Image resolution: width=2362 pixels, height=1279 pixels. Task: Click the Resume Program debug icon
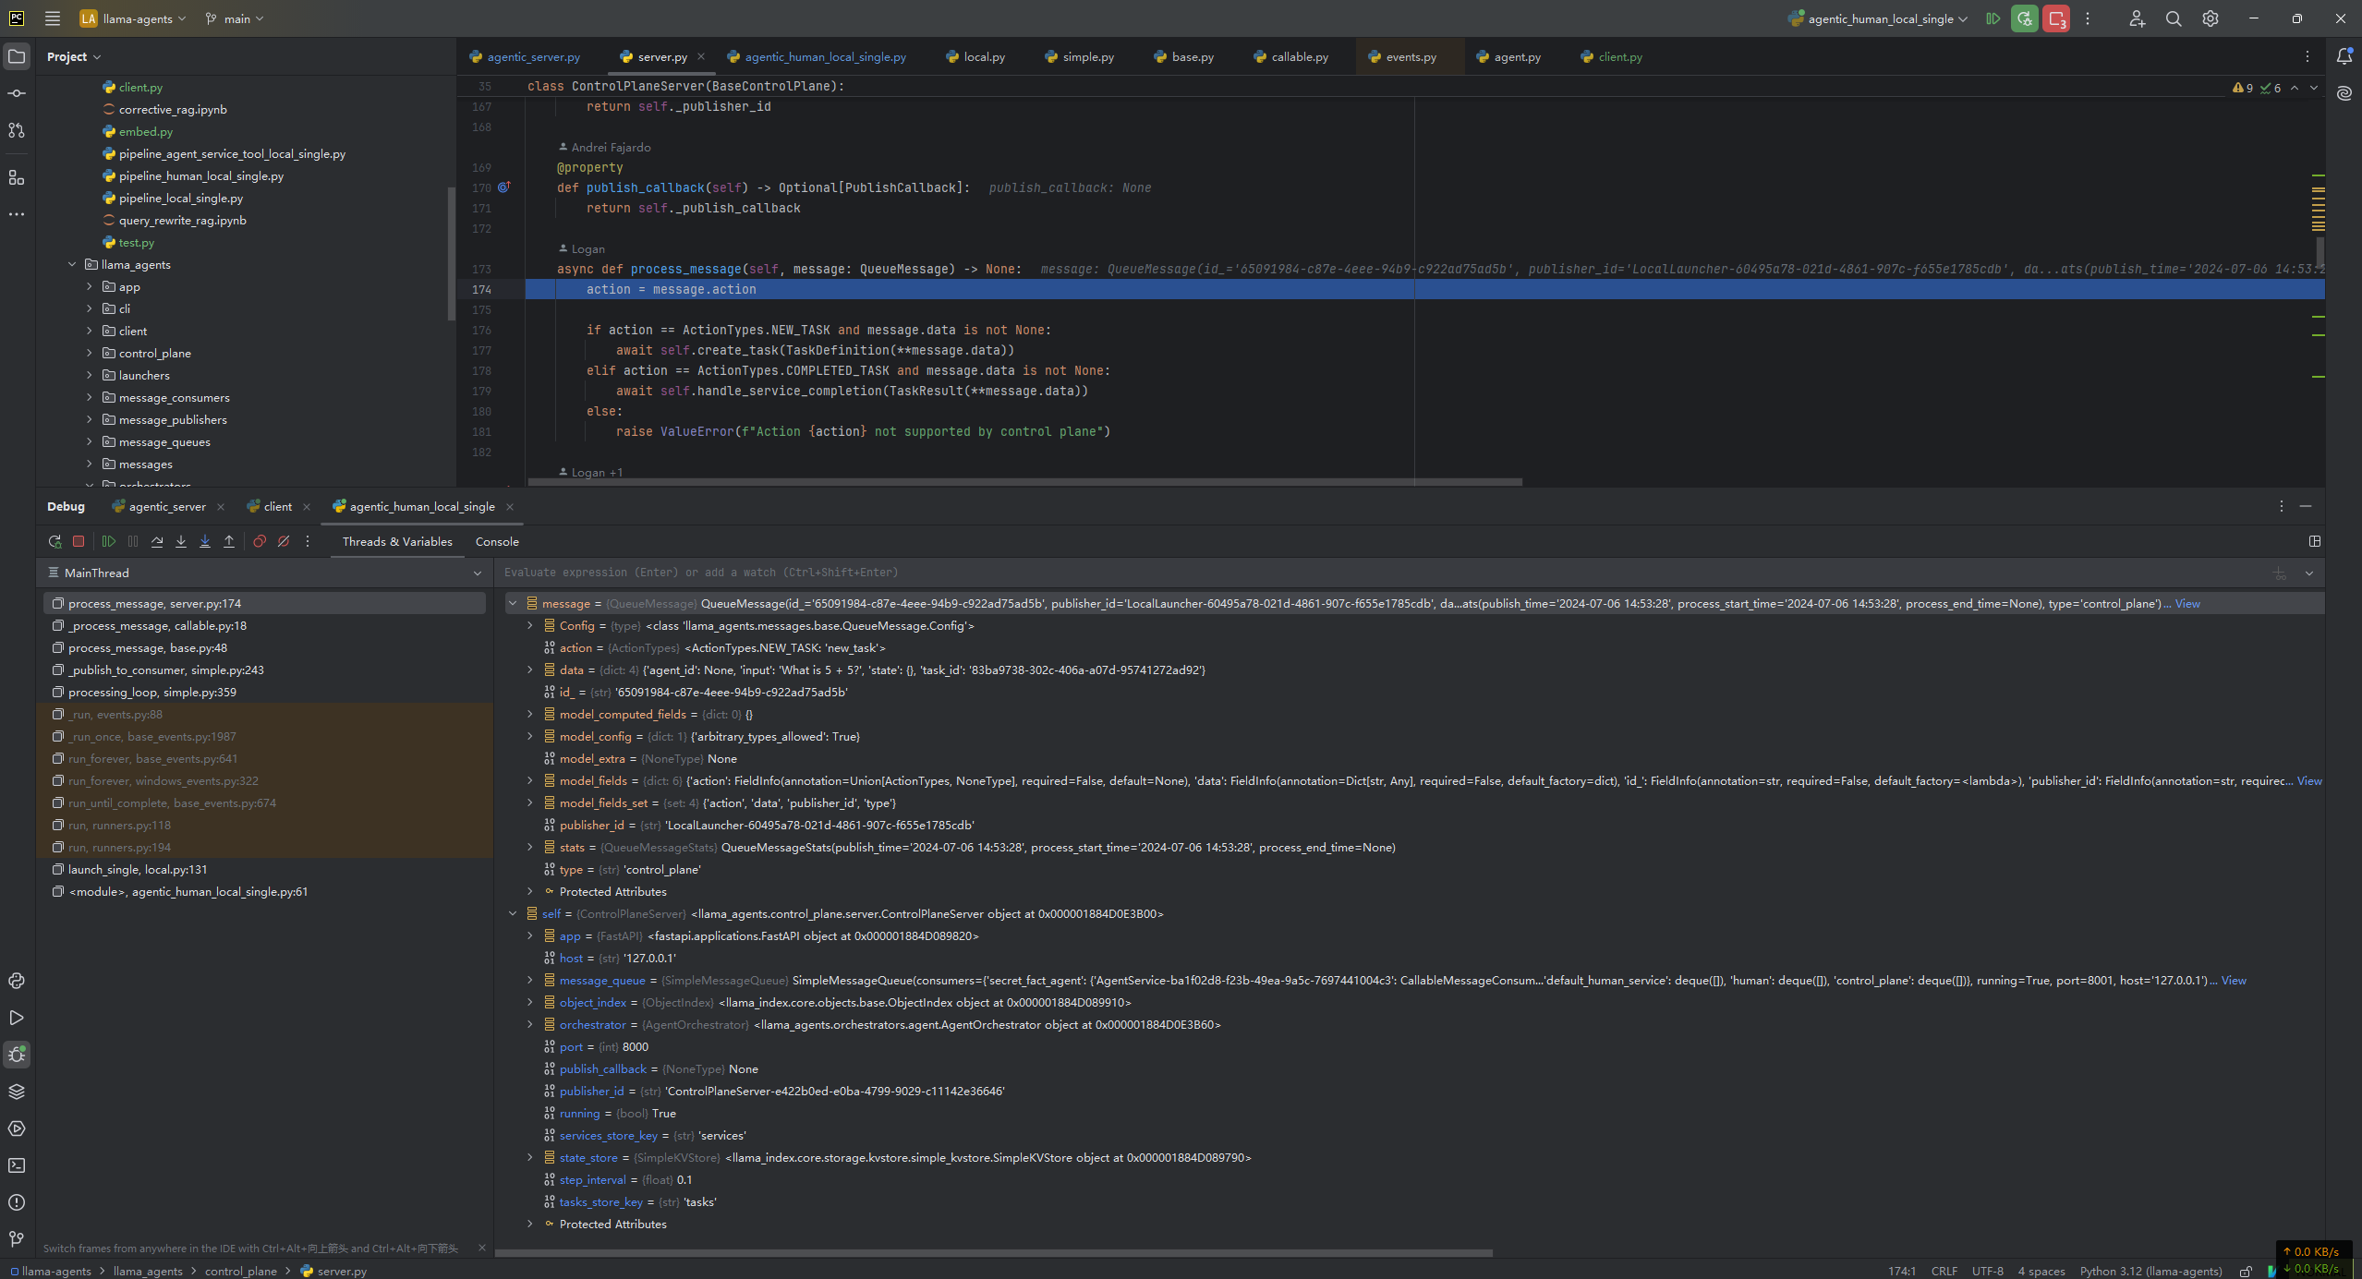(x=109, y=542)
